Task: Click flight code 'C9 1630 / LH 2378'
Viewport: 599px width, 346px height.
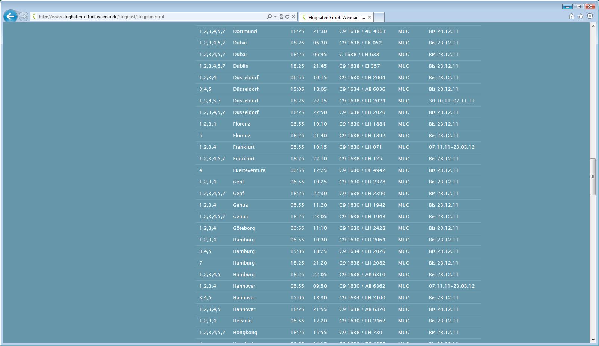Action: (x=362, y=182)
